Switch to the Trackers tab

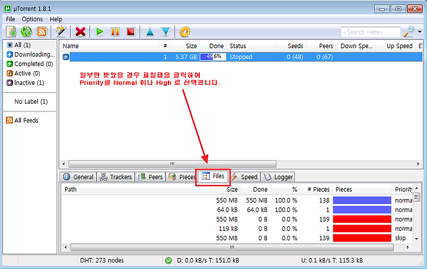pos(116,177)
